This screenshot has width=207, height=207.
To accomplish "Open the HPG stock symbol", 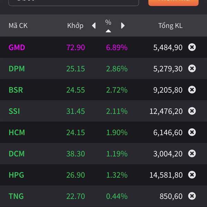I will tap(17, 175).
